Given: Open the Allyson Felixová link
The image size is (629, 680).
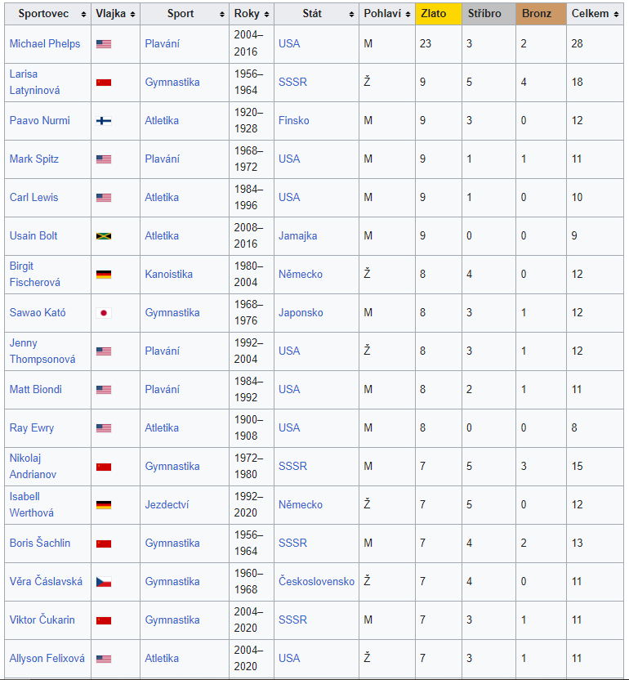Looking at the screenshot, I should [x=47, y=658].
